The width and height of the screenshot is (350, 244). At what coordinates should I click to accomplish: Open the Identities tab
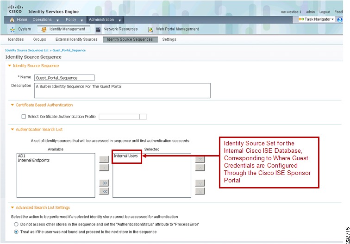pyautogui.click(x=16, y=39)
